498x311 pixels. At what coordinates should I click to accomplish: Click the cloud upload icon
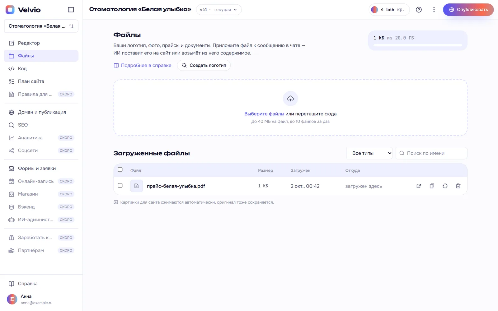click(x=290, y=99)
